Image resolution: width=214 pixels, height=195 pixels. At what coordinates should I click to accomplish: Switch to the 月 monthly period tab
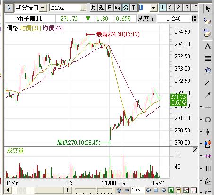click(x=94, y=8)
